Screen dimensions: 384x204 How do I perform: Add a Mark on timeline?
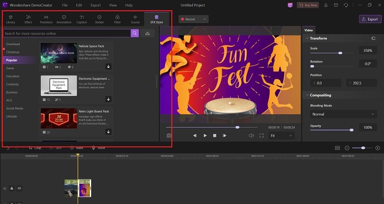click(77, 148)
